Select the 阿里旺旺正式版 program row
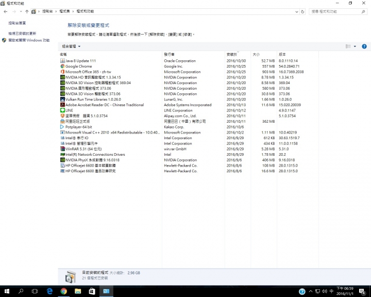The image size is (371, 297). pos(189,122)
